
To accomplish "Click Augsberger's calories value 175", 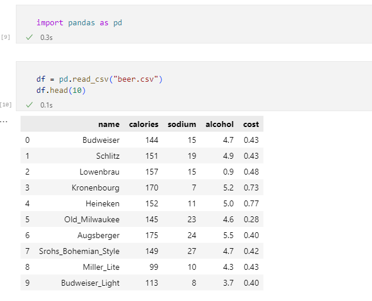I will [151, 235].
